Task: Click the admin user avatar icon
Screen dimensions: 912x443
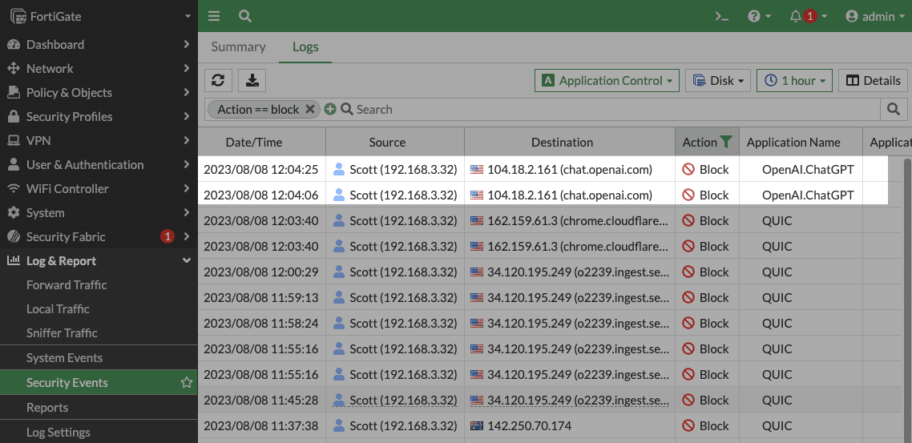Action: [852, 16]
